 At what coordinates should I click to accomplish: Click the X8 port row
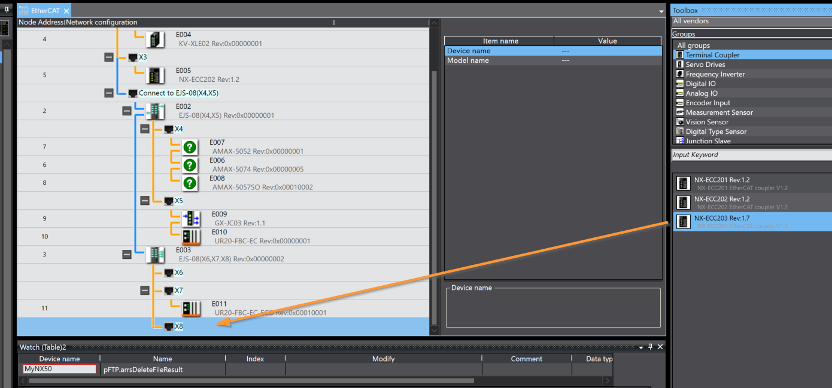tap(178, 326)
